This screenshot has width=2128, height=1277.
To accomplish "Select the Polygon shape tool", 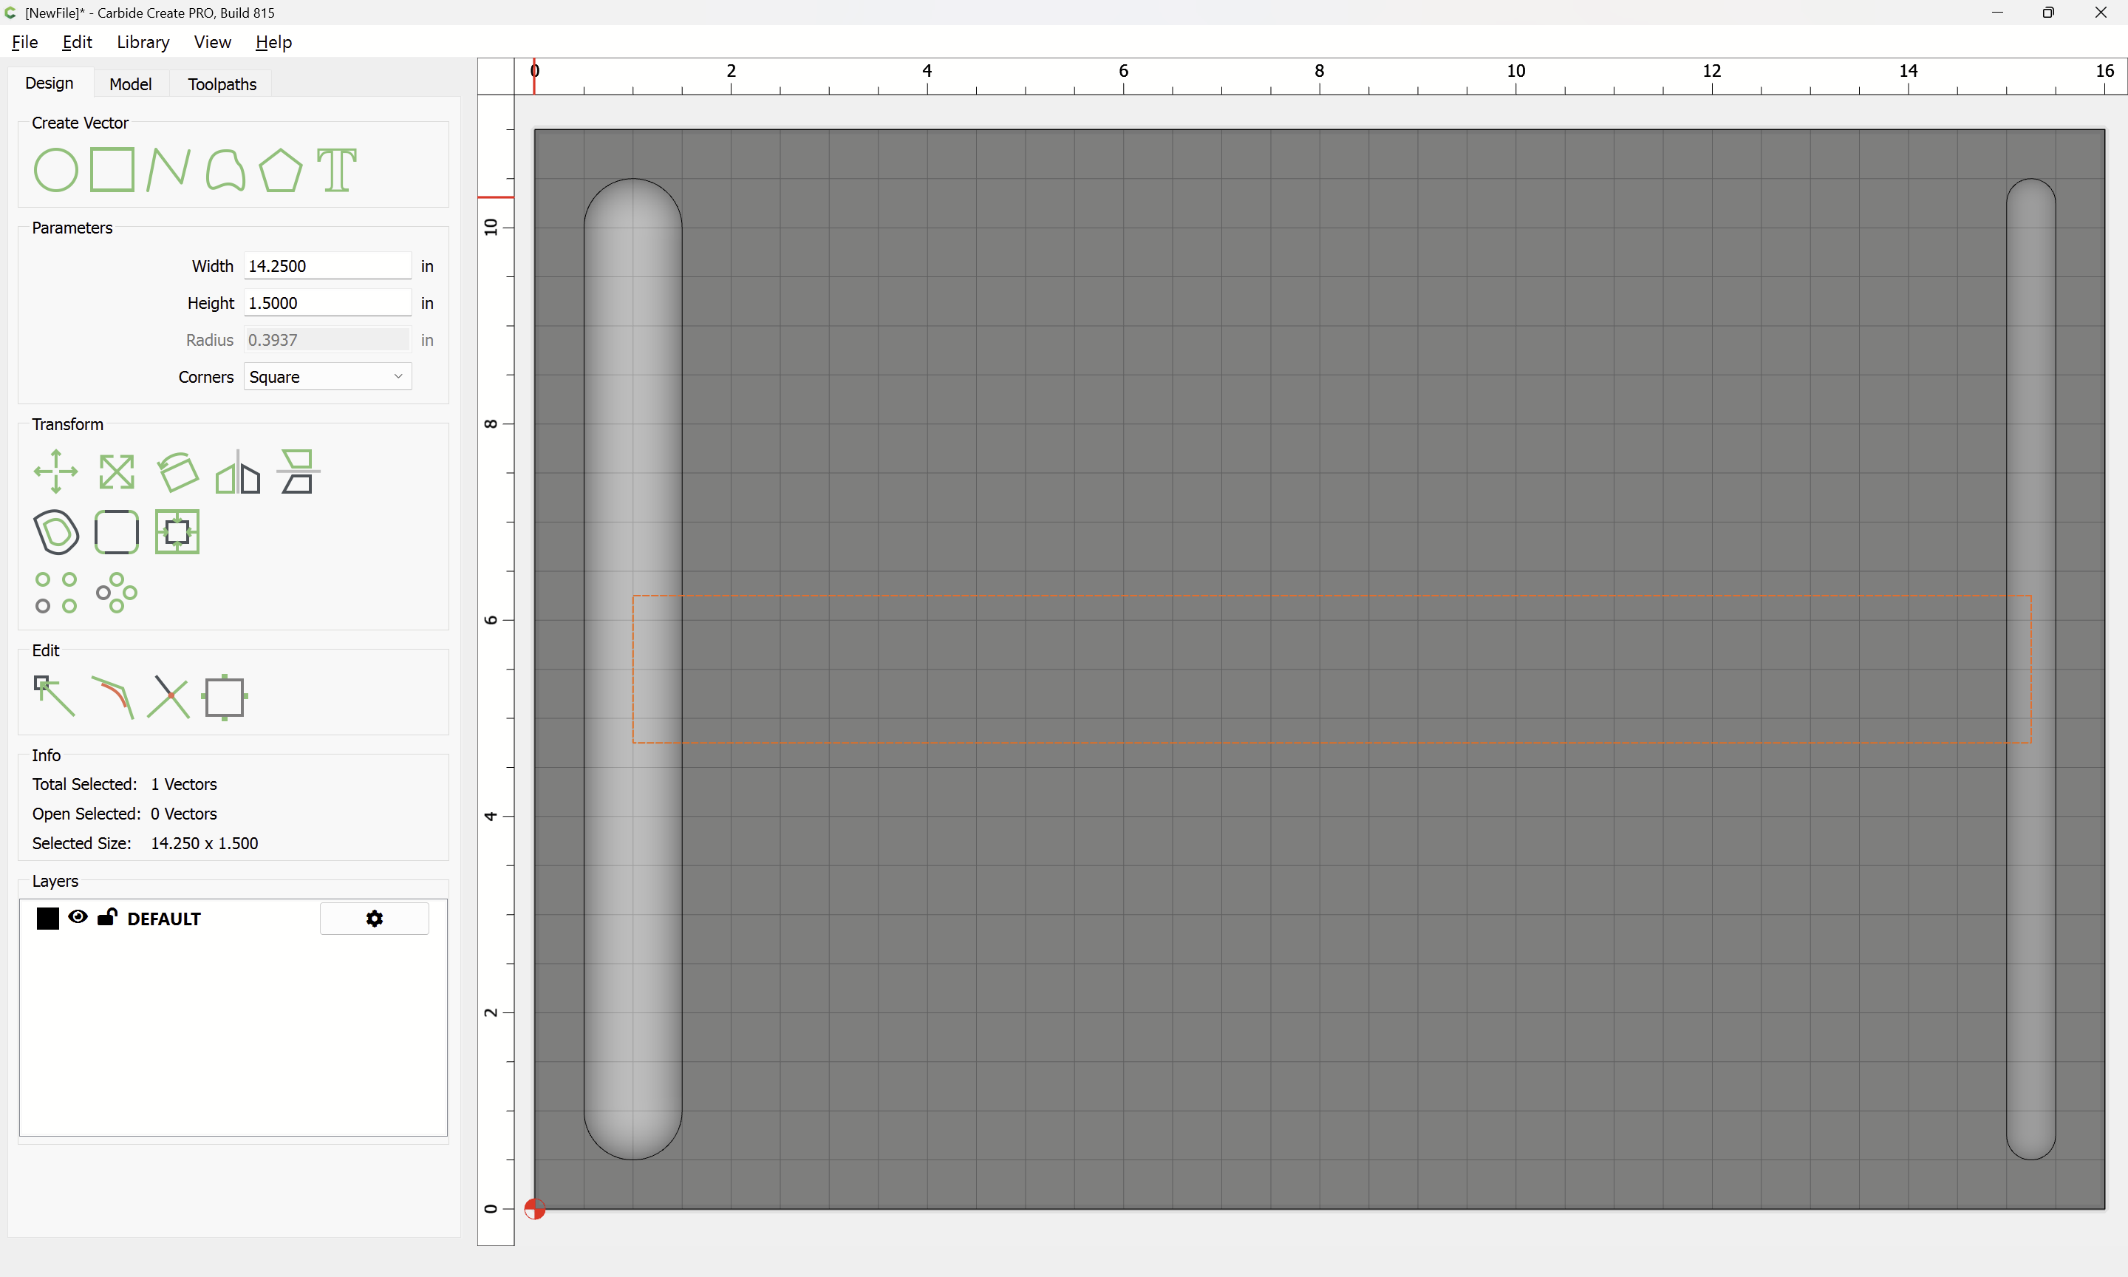I will coord(280,169).
